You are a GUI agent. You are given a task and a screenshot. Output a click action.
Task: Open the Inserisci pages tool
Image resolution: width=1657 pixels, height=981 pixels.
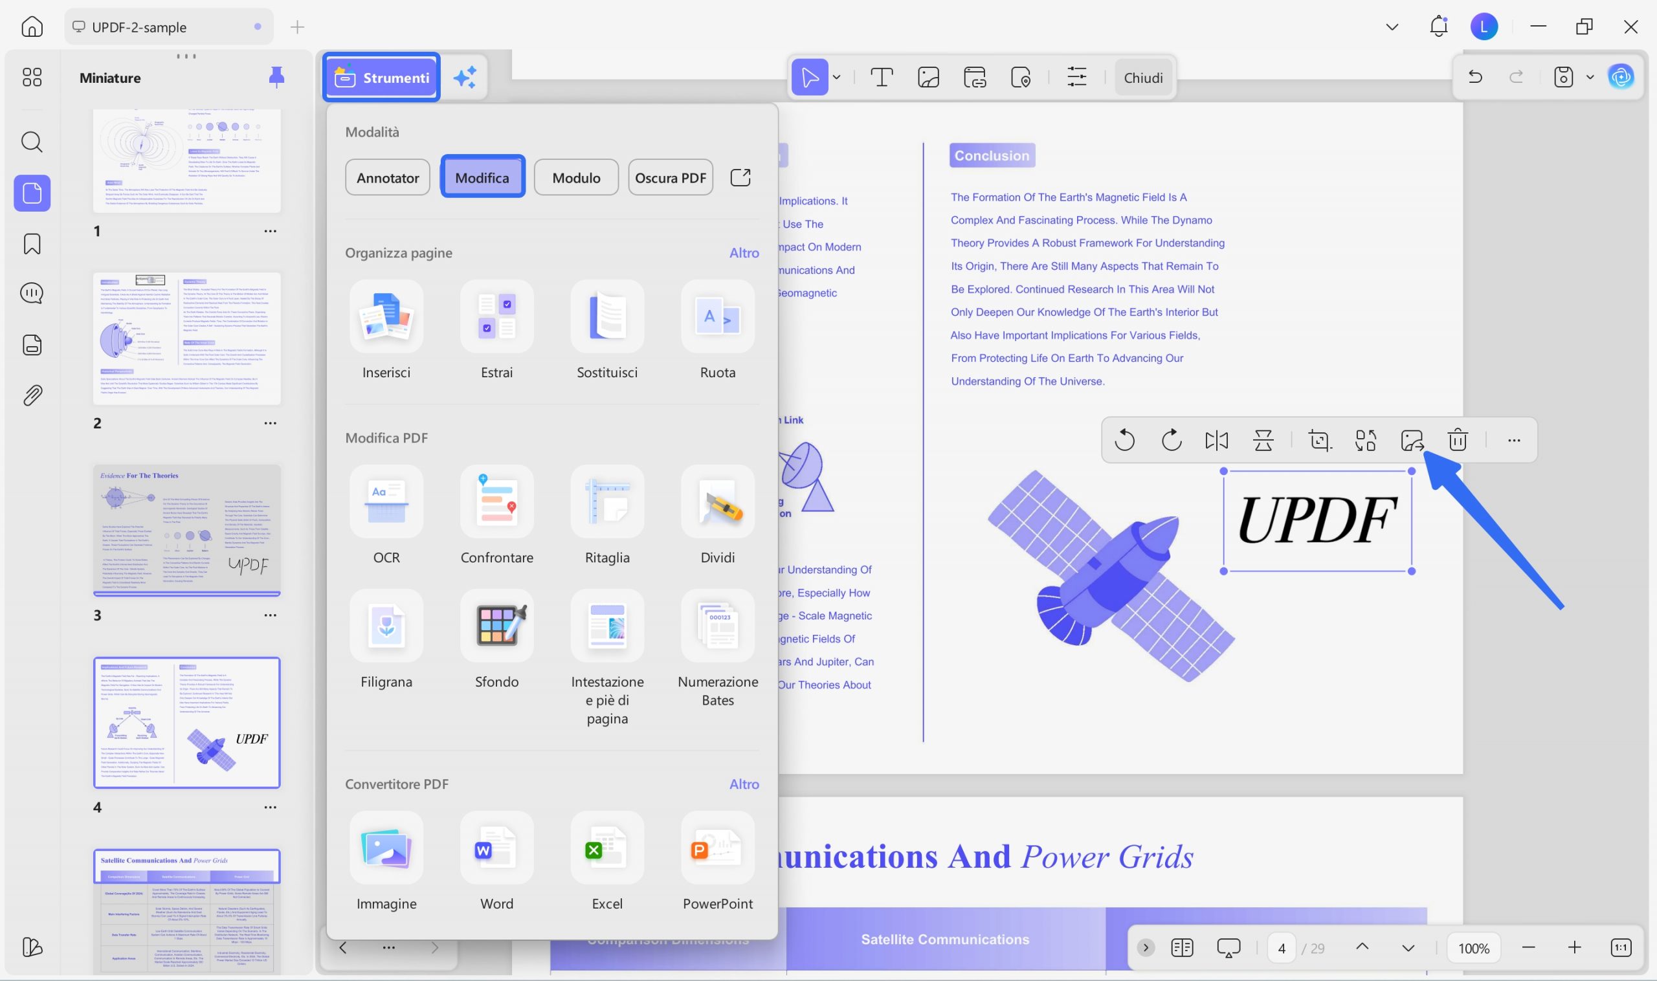click(x=386, y=329)
